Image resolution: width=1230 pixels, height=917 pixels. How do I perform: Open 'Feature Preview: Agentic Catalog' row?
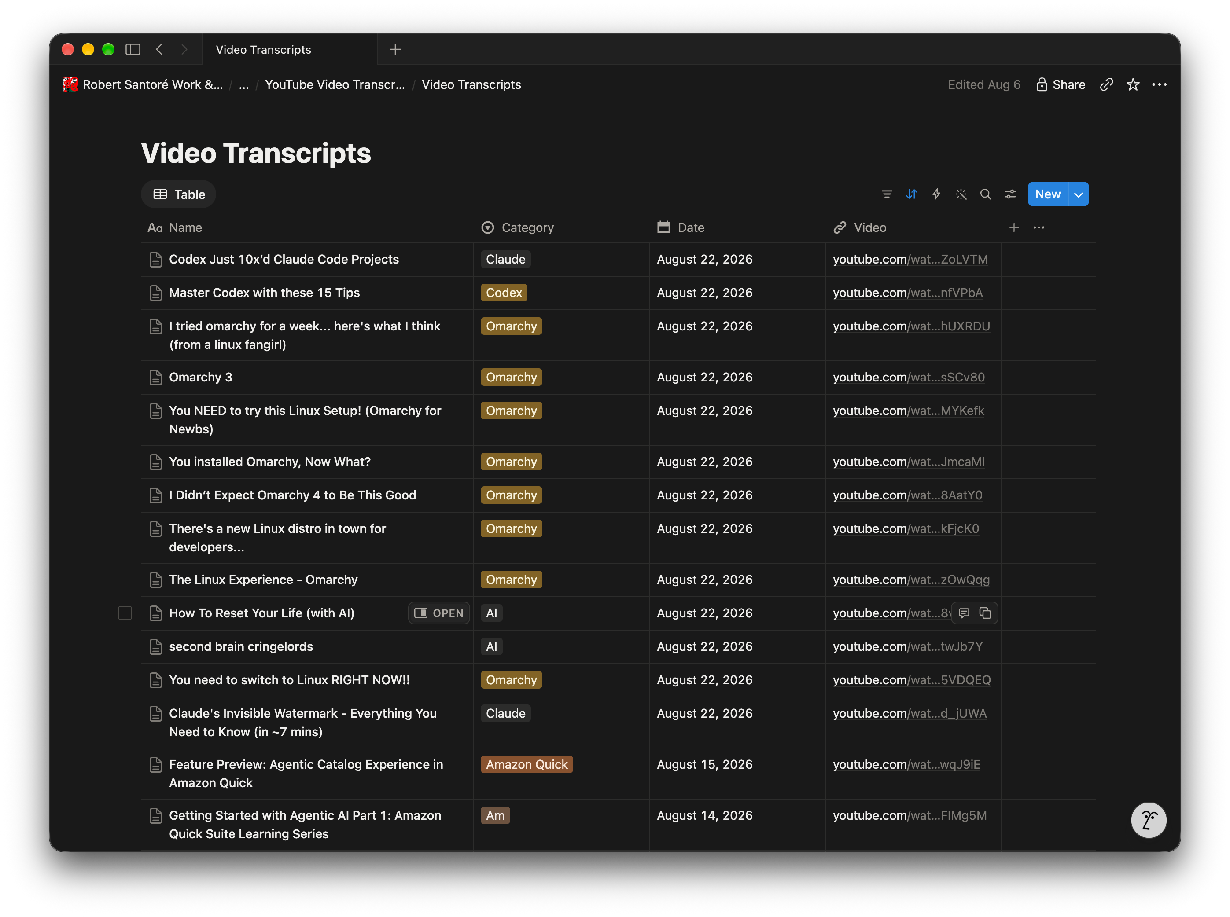[x=306, y=773]
